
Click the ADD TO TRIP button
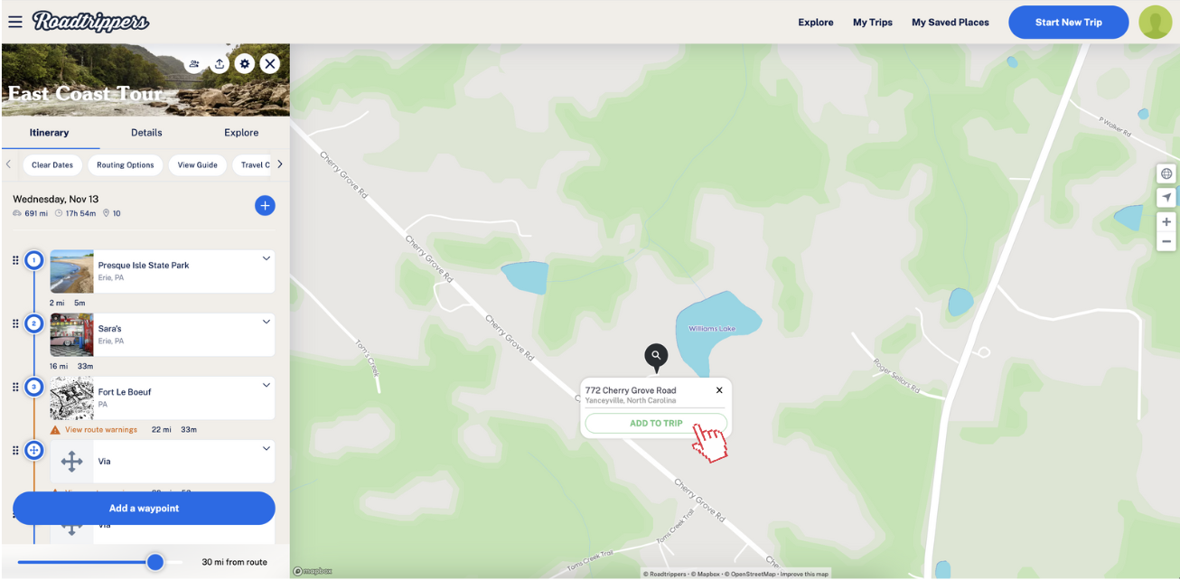pyautogui.click(x=656, y=423)
